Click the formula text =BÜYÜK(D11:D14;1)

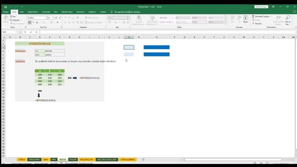pyautogui.click(x=45, y=100)
